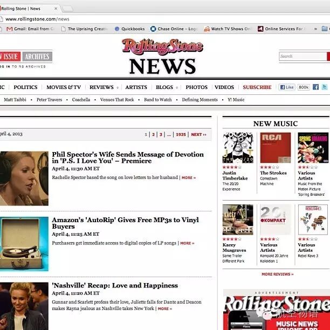Viewport: 330px width, 330px height.
Task: Click the site Search field
Action: (x=302, y=57)
